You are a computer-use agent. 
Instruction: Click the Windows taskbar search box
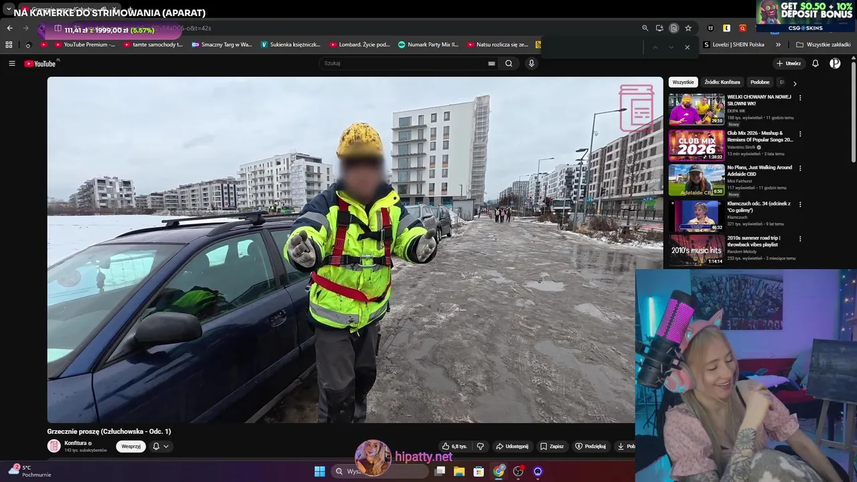click(380, 471)
